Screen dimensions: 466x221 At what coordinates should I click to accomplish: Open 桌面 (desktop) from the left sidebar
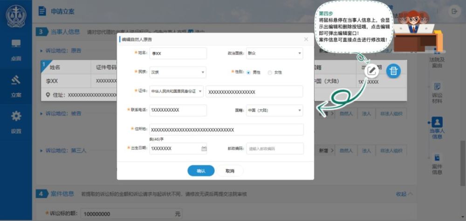[x=16, y=49]
